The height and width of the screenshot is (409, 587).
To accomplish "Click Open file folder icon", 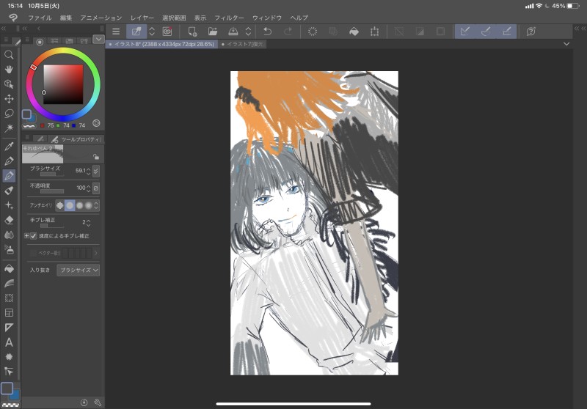I will (x=213, y=32).
